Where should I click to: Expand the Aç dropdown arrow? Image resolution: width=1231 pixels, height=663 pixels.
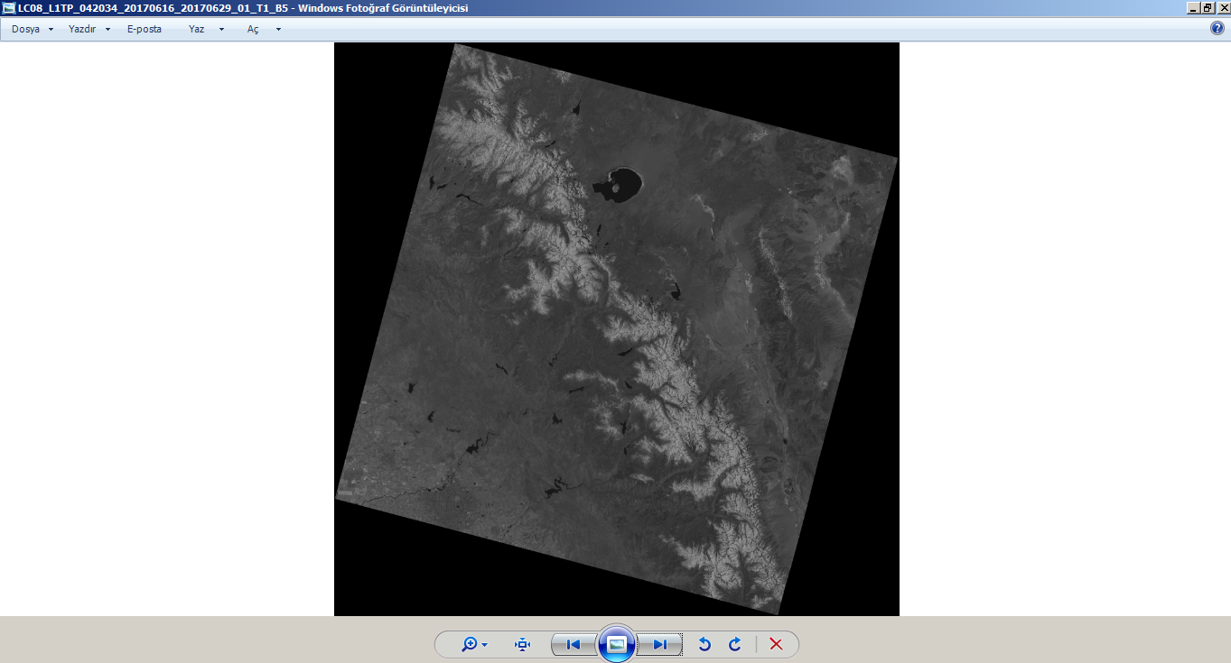click(278, 29)
